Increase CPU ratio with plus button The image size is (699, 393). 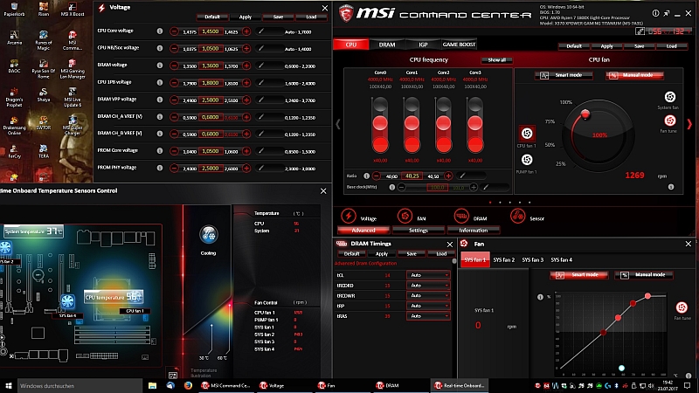(448, 176)
